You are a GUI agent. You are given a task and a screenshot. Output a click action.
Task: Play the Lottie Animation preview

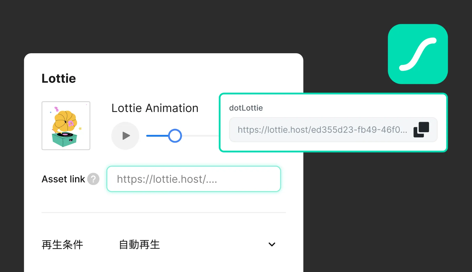click(125, 136)
